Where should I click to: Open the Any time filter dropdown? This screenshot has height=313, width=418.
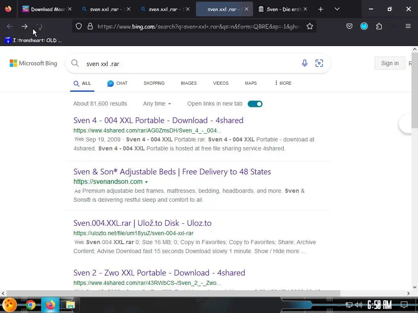(157, 104)
